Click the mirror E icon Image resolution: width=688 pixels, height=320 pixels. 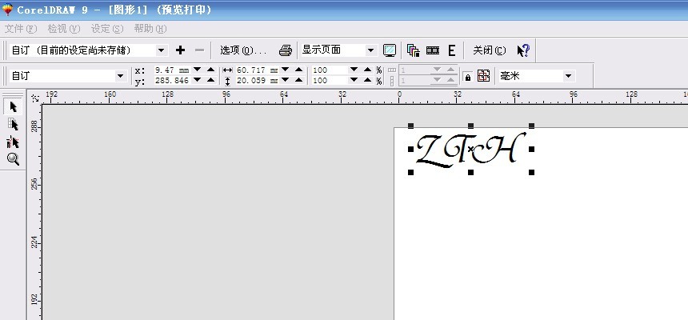pyautogui.click(x=451, y=50)
